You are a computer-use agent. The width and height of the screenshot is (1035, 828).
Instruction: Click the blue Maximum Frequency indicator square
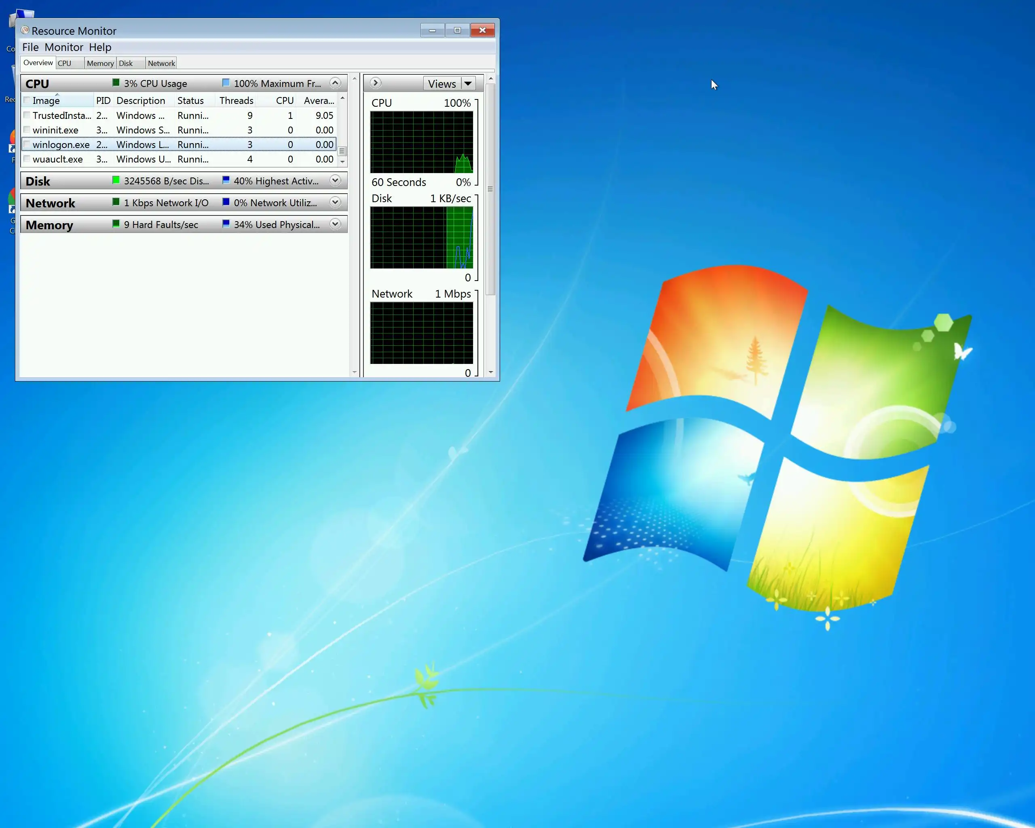(x=226, y=82)
